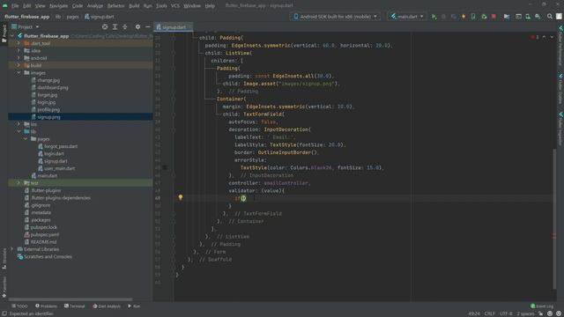
Task: Select signup.png in images folder
Action: (49, 117)
